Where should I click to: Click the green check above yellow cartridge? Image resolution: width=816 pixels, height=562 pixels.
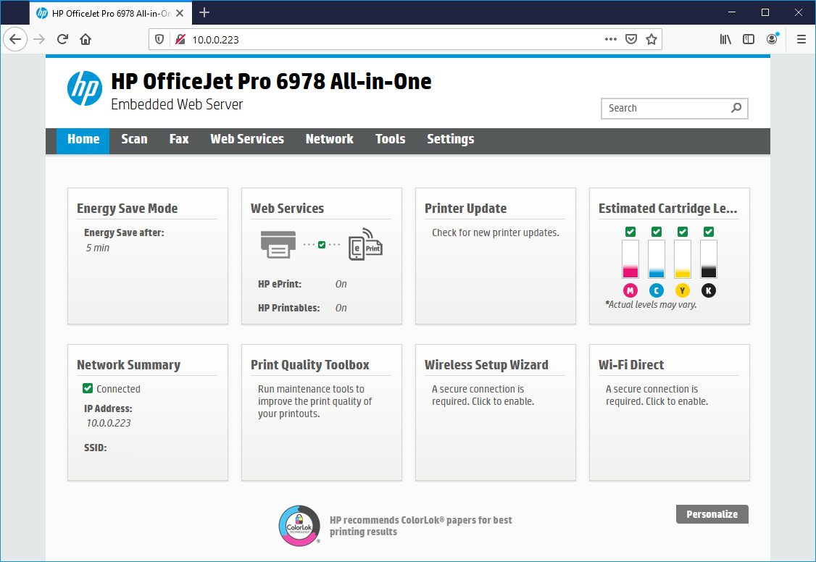point(682,231)
